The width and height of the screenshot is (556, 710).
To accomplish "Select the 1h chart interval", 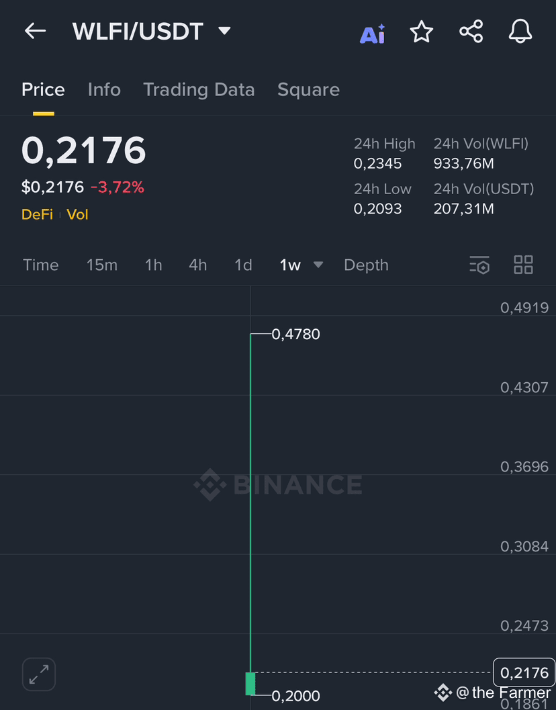I will 154,265.
